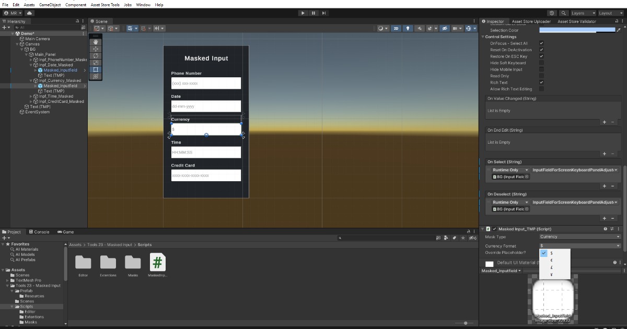Select the Scale tool
Viewport: 627px width, 329px height.
click(x=96, y=62)
